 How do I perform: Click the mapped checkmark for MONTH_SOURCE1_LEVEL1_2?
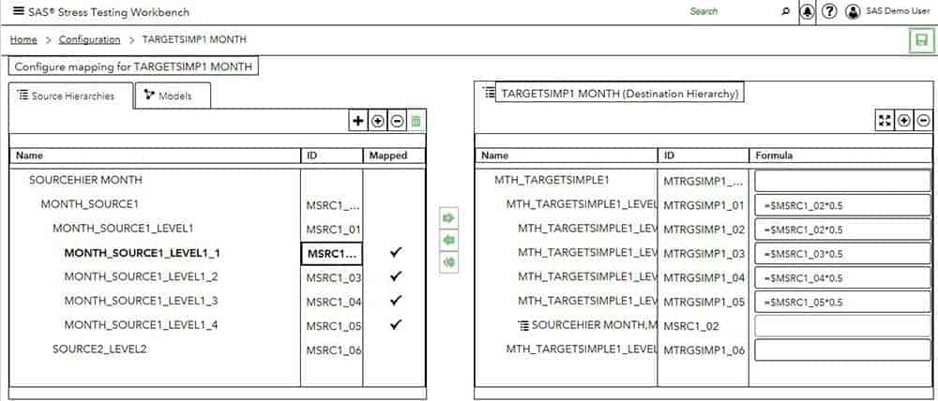[396, 276]
